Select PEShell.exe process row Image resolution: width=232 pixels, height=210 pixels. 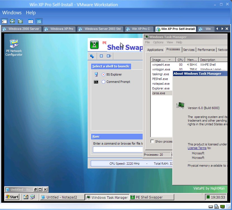(162, 79)
